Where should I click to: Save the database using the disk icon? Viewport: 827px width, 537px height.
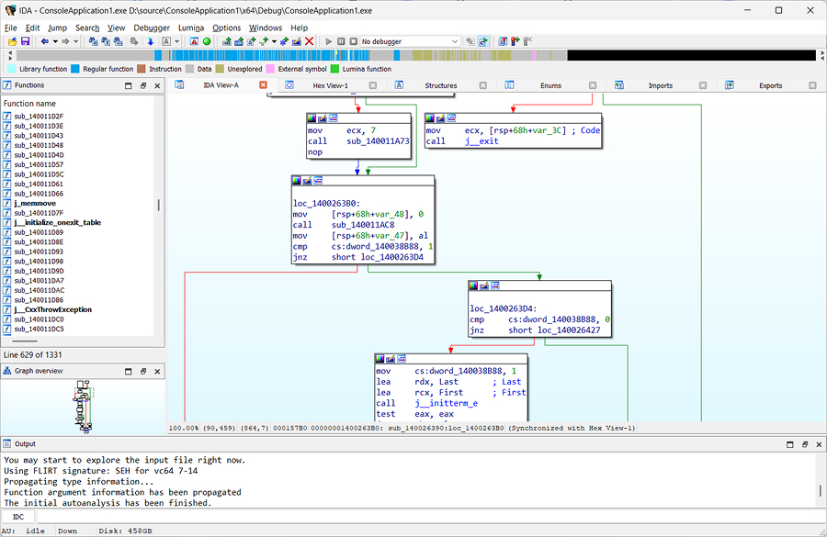coord(26,41)
